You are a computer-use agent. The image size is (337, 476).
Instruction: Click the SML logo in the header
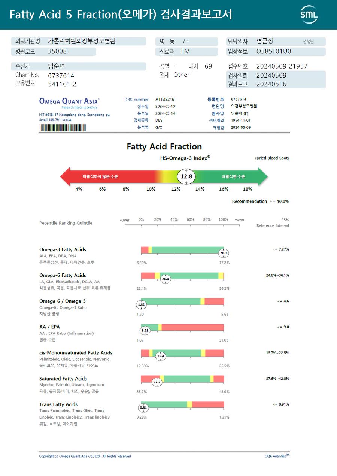coord(309,15)
